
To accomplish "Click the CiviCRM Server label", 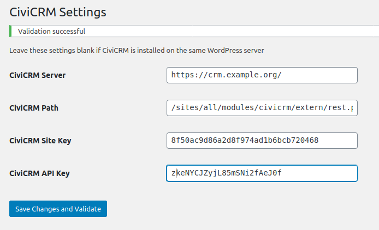I will coord(38,75).
